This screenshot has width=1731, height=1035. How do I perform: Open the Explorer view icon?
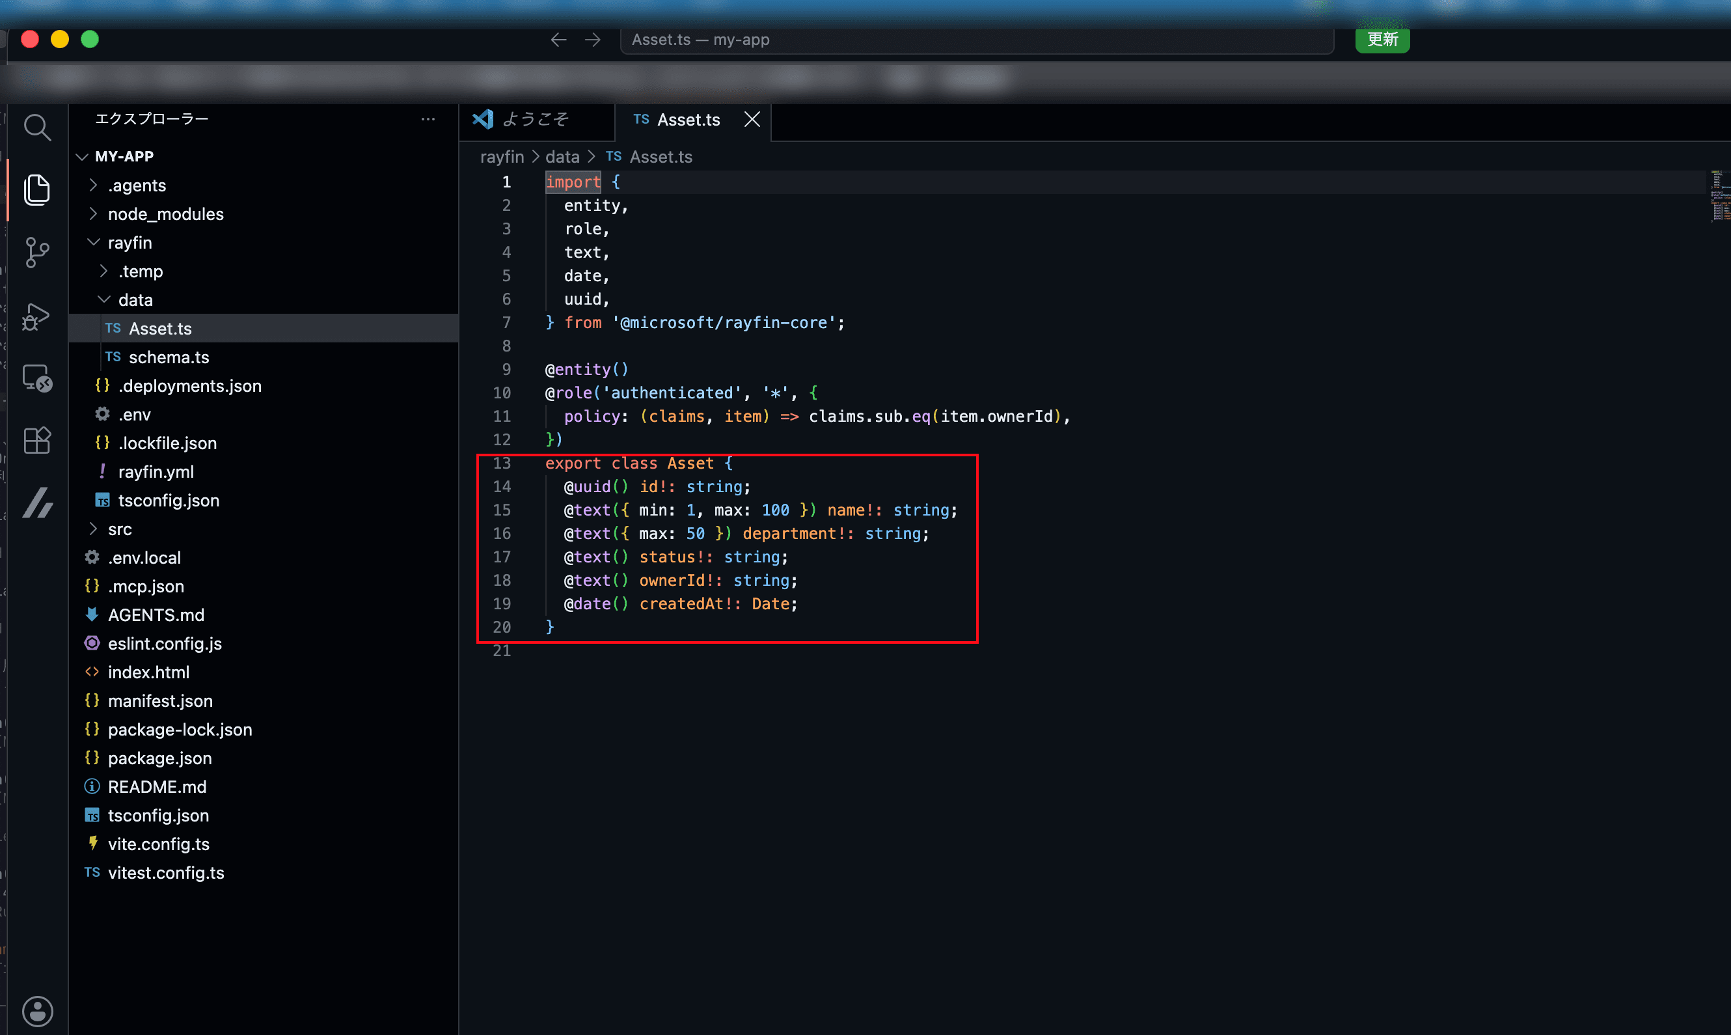pos(37,189)
